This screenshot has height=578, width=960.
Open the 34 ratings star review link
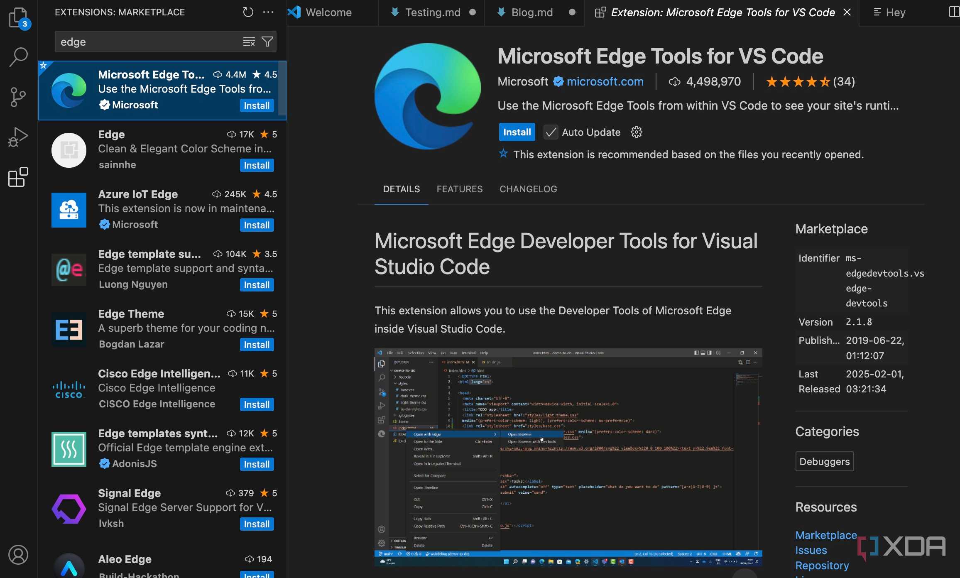(x=810, y=81)
